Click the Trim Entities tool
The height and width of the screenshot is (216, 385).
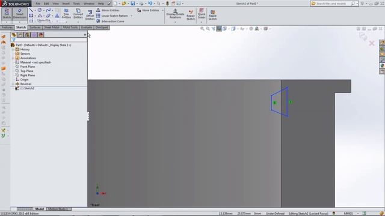pos(66,14)
